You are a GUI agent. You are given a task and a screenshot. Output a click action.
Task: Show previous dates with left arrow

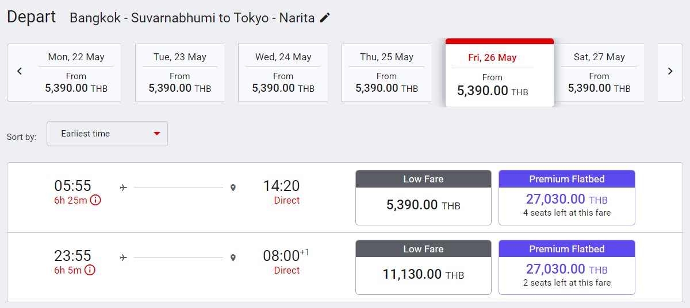pyautogui.click(x=20, y=72)
